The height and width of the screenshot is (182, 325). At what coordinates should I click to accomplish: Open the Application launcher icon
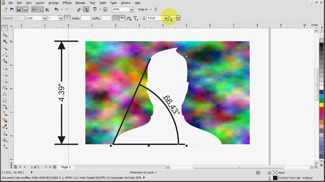pyautogui.click(x=95, y=9)
